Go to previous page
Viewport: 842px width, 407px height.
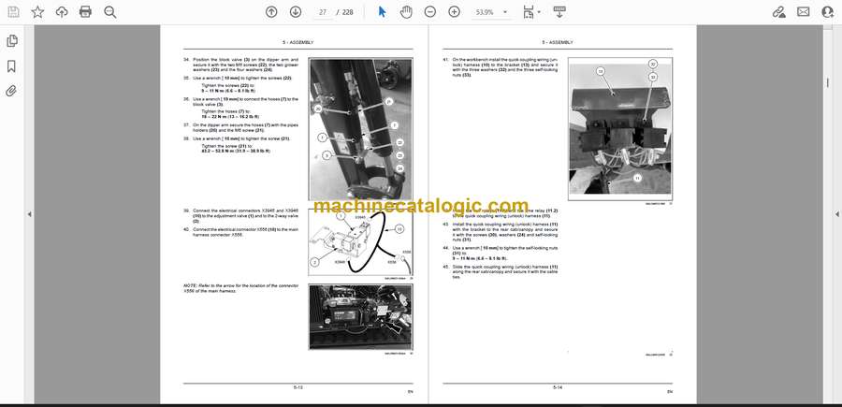[x=271, y=12]
